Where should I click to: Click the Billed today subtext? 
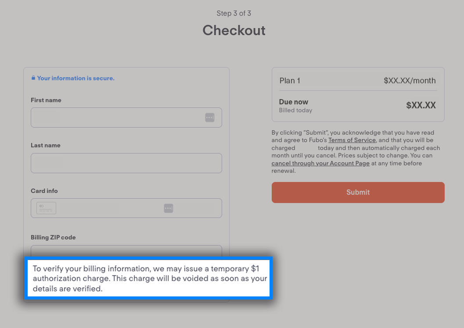coord(295,111)
